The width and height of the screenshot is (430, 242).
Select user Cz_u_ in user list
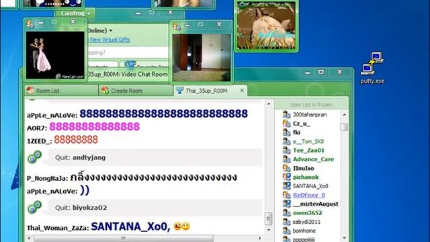(302, 124)
